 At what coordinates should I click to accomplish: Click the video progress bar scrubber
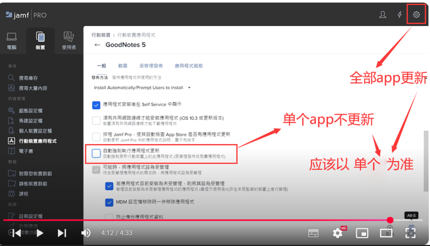(x=390, y=220)
